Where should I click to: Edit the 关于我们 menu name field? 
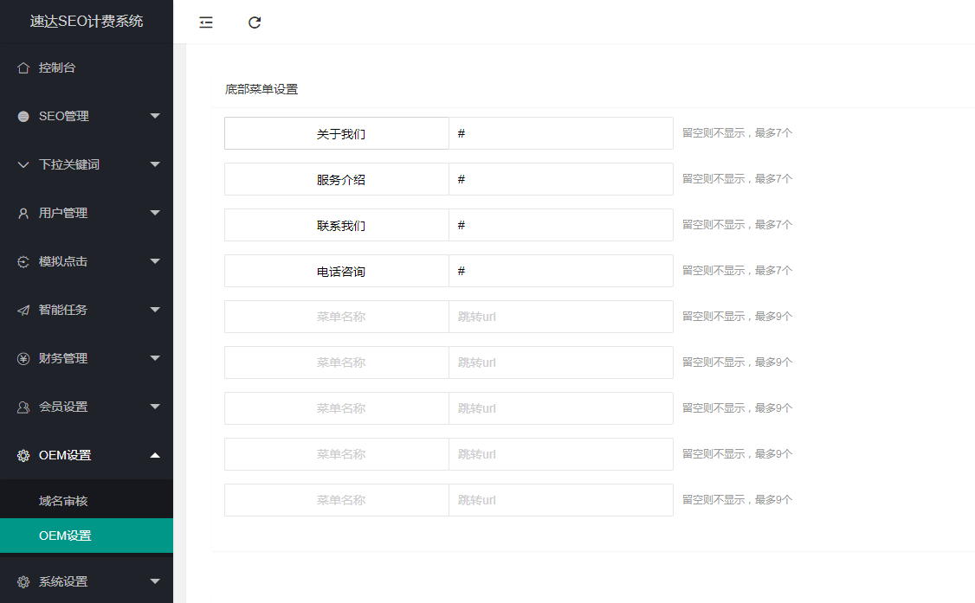pos(337,134)
